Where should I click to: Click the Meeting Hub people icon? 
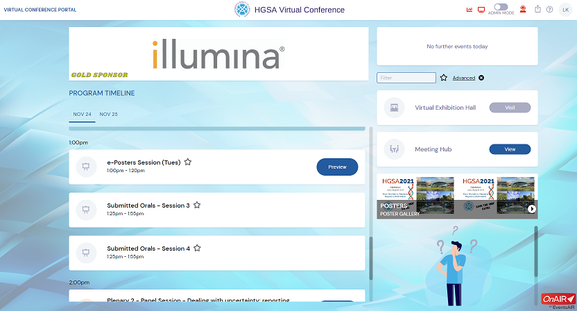[394, 149]
